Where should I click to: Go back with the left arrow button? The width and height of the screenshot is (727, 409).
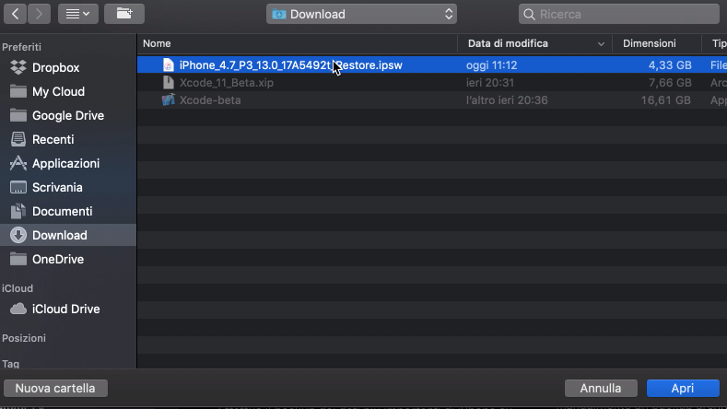[15, 14]
